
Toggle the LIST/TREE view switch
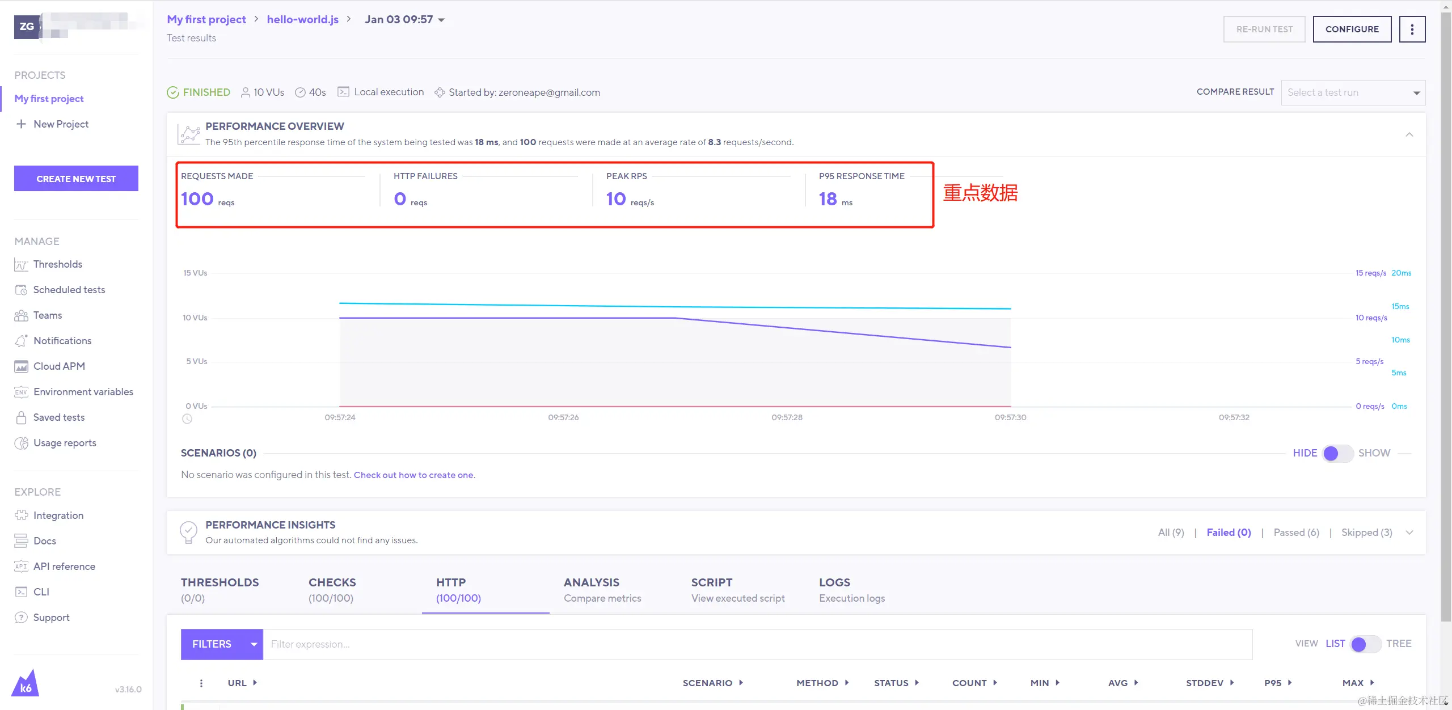(1365, 644)
